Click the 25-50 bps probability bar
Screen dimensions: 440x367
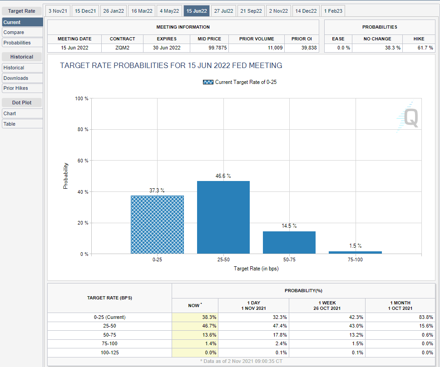click(223, 218)
